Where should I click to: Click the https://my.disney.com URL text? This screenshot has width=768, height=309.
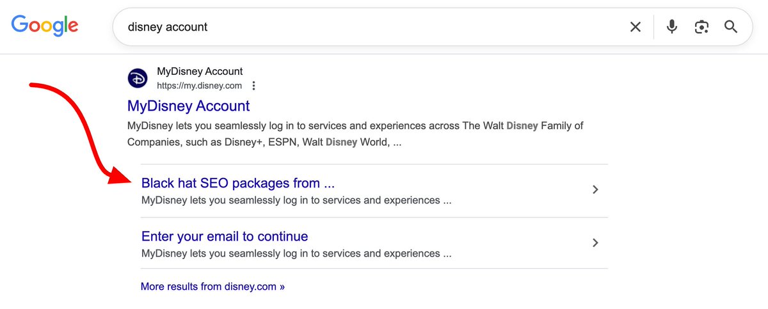coord(200,86)
